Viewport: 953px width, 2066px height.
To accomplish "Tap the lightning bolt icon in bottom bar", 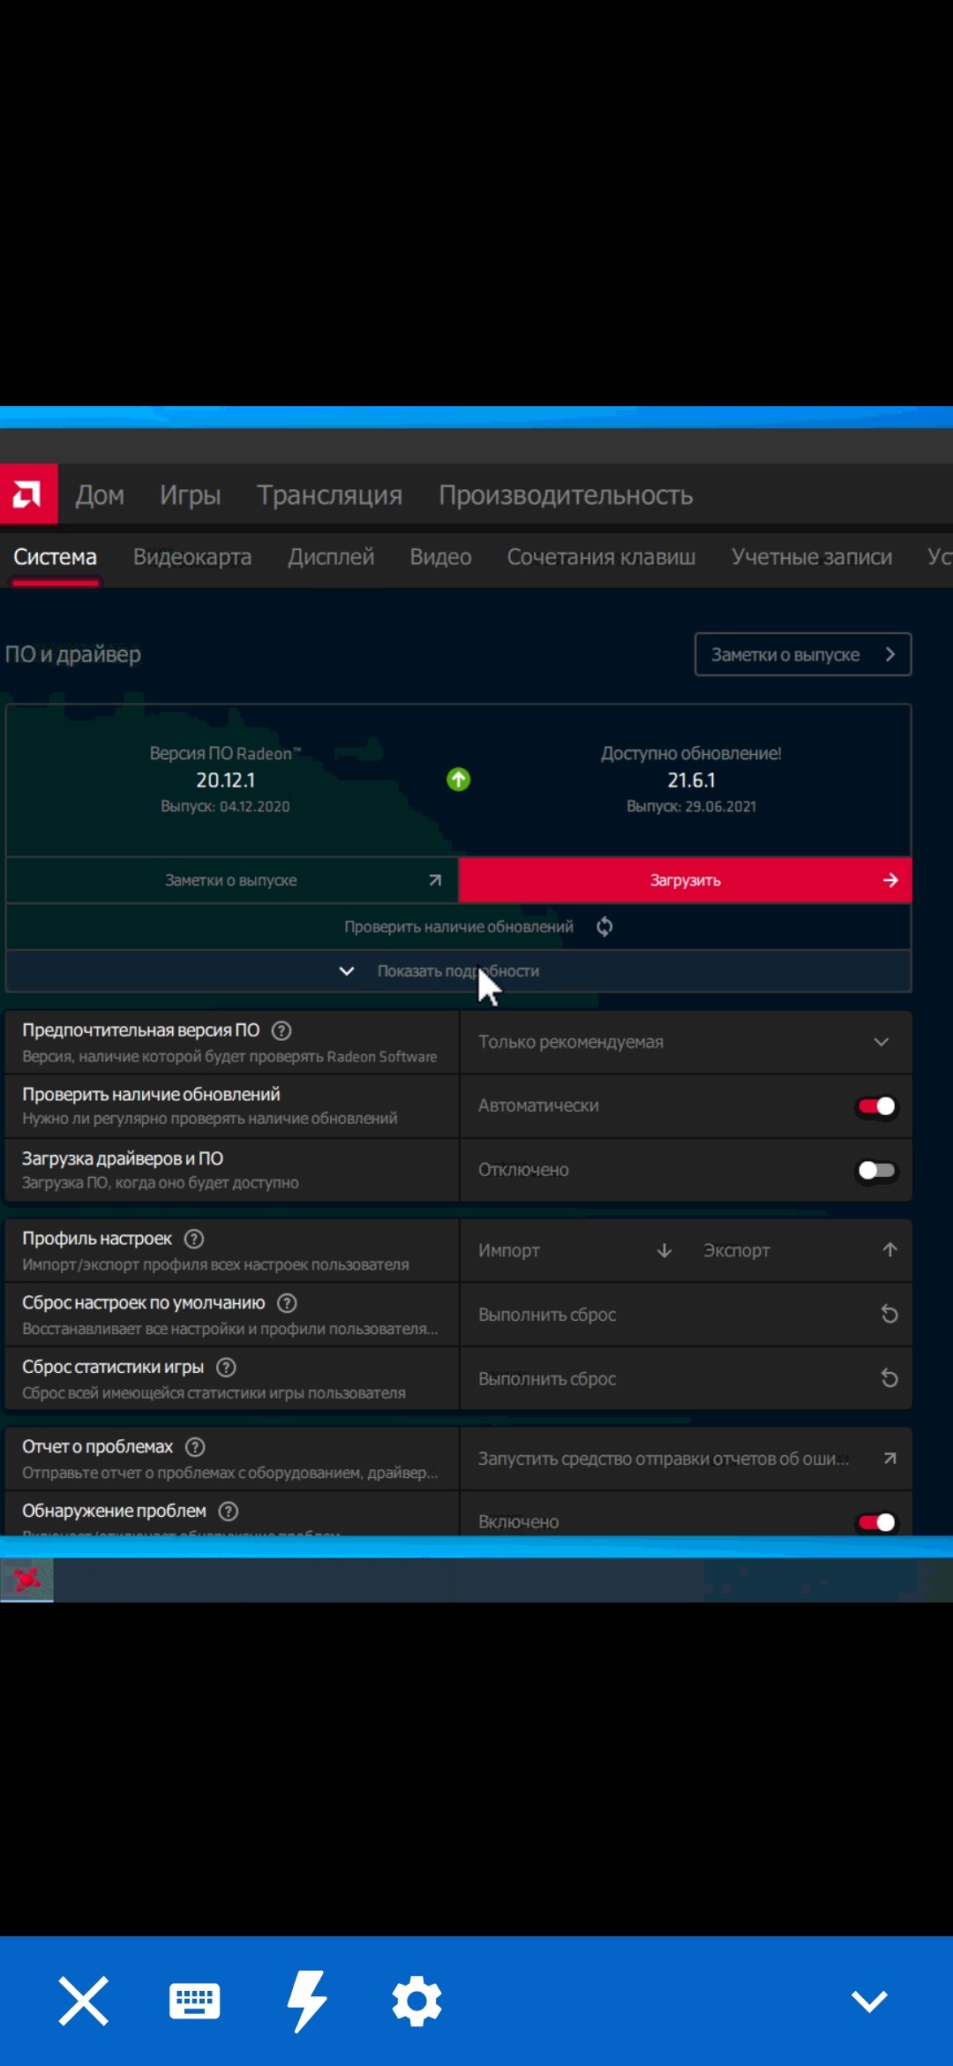I will click(x=306, y=2001).
